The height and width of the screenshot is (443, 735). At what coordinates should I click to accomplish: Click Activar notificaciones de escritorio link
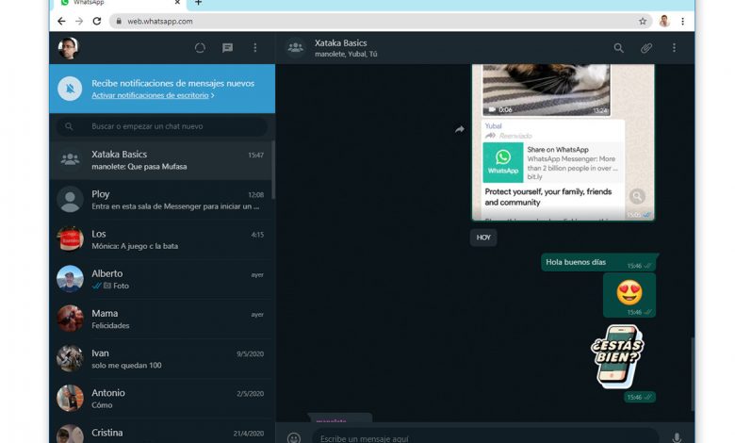click(x=150, y=95)
